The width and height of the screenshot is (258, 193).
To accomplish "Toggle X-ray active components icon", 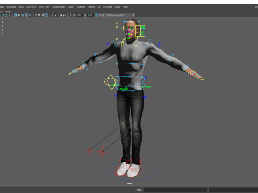I will pos(64,15).
